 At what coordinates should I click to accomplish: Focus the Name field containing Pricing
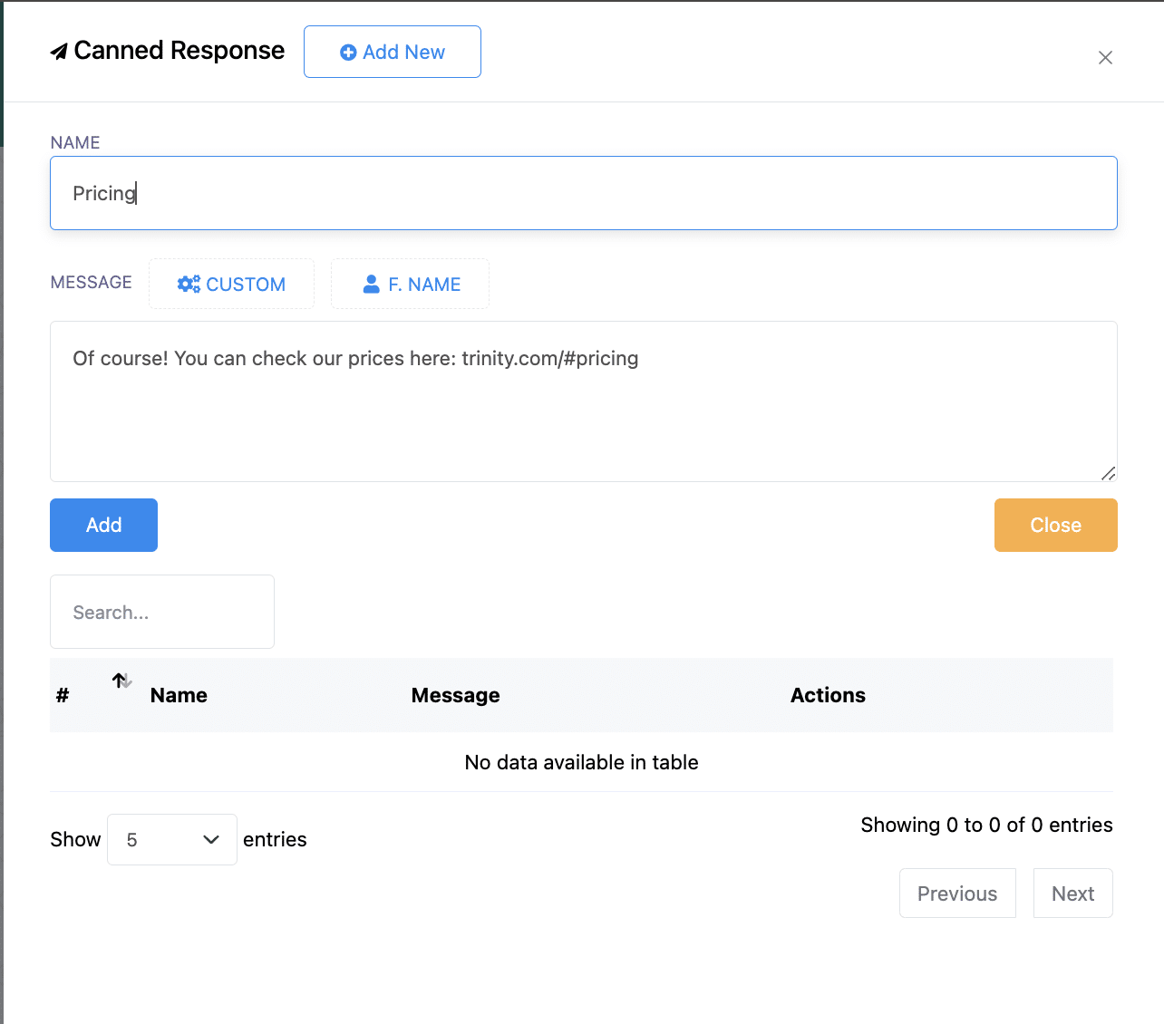pyautogui.click(x=583, y=193)
